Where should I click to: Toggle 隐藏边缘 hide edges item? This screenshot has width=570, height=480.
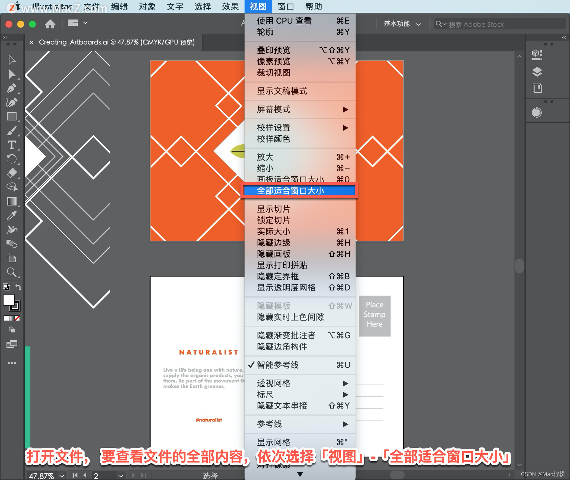(273, 243)
